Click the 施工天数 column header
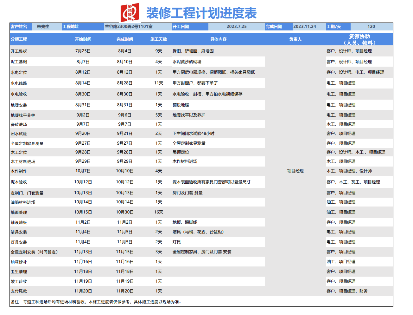This screenshot has height=315, width=413. 158,39
